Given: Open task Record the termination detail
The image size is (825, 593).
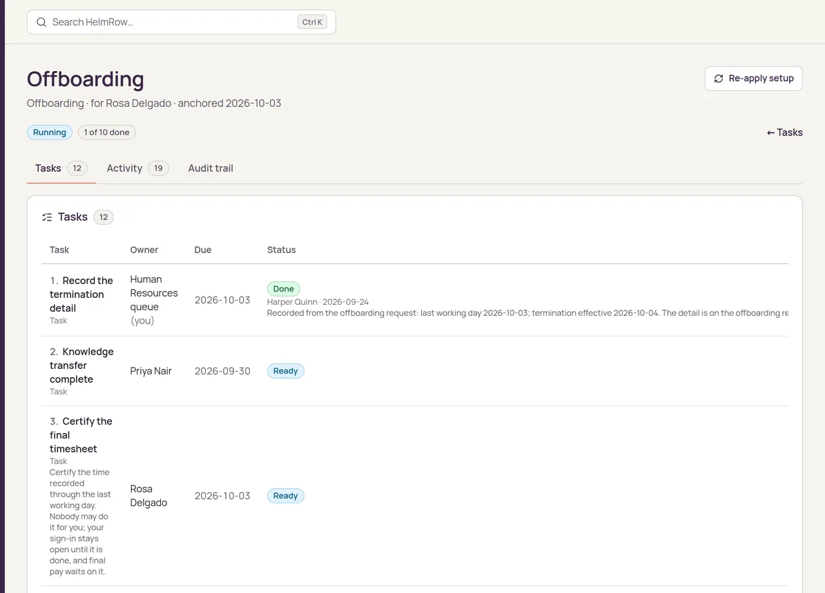Looking at the screenshot, I should [x=81, y=294].
